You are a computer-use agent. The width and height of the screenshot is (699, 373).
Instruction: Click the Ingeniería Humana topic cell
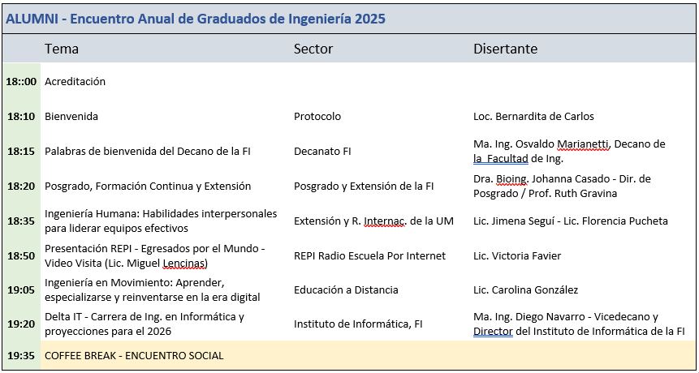[161, 221]
